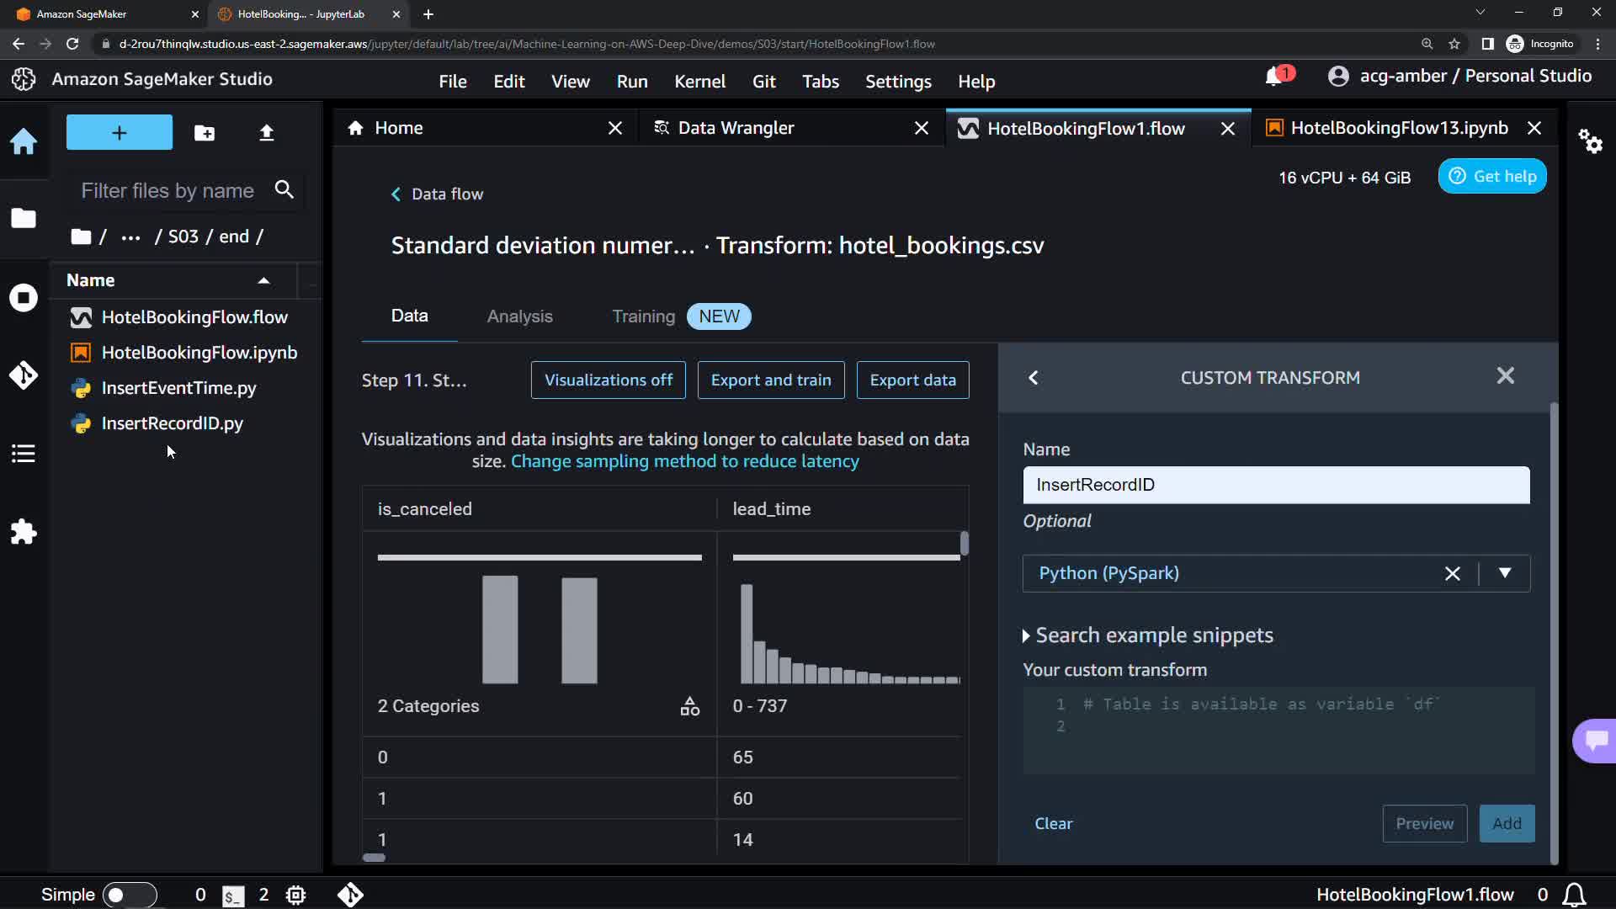Click the Home icon in left sidebar
The width and height of the screenshot is (1616, 909).
[x=24, y=141]
